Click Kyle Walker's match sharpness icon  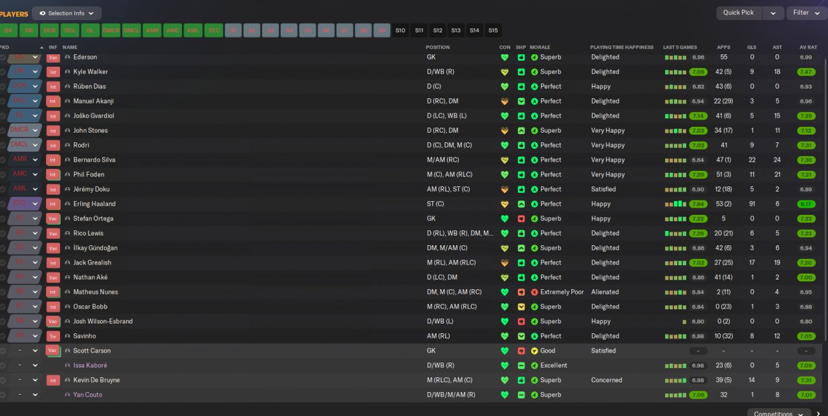click(521, 72)
